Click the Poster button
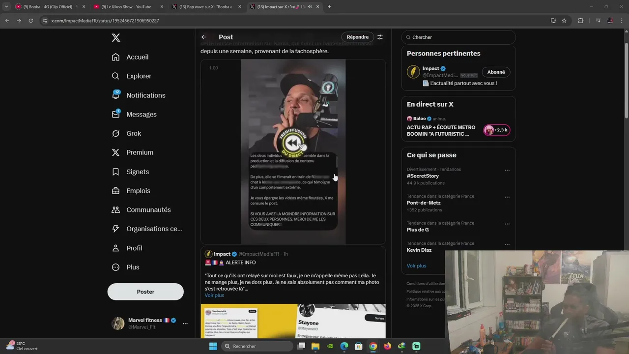629x354 pixels. point(145,292)
